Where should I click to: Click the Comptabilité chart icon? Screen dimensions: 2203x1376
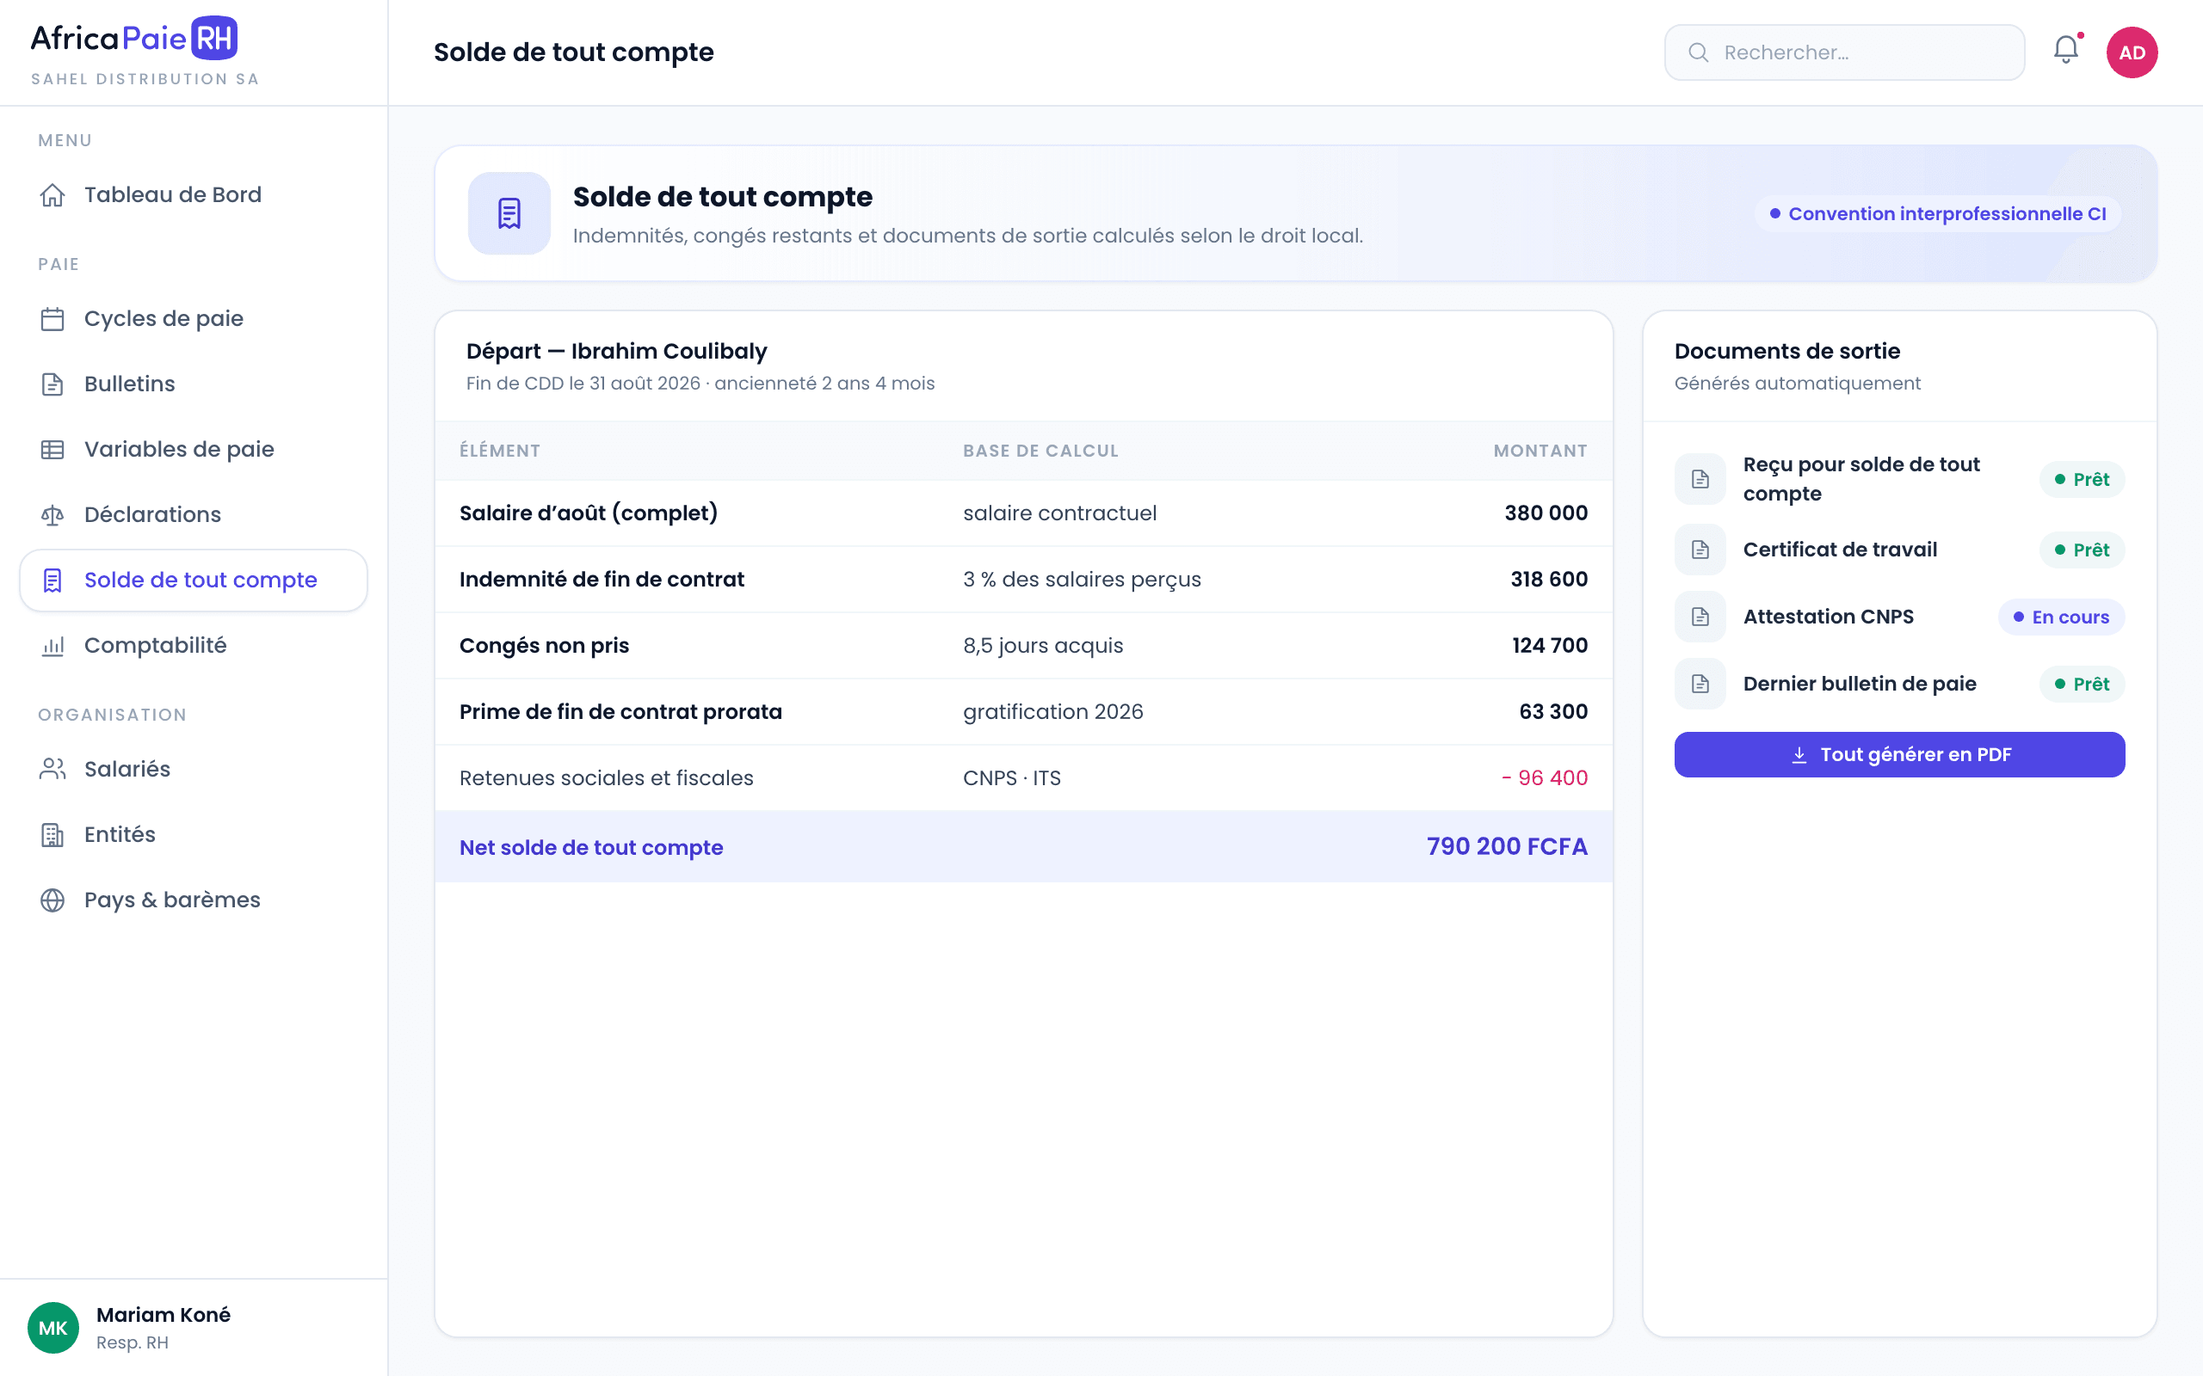point(52,646)
